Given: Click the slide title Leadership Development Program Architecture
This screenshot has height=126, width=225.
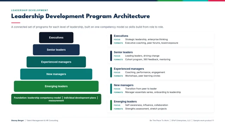Looking at the screenshot, I should tap(81, 16).
